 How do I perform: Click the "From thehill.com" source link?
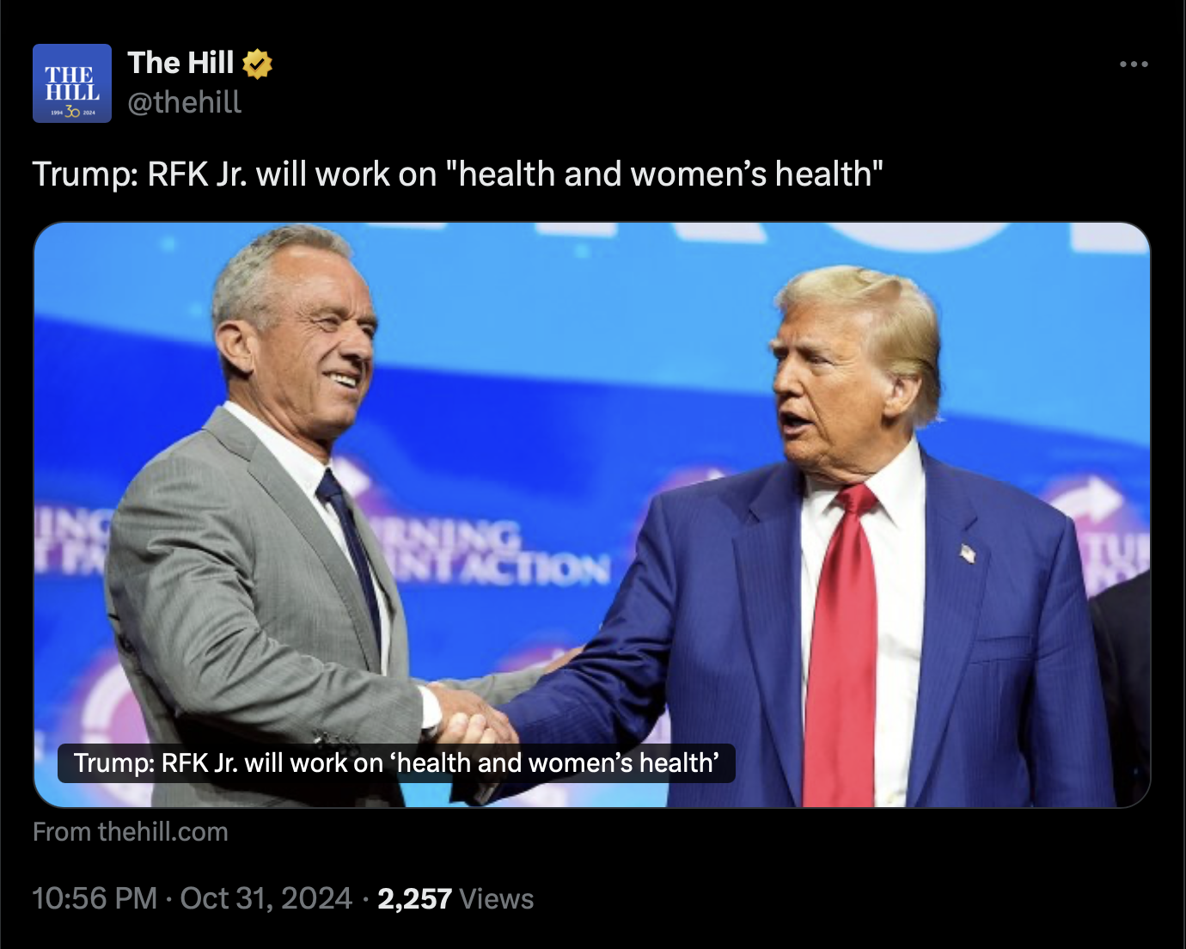[x=131, y=831]
